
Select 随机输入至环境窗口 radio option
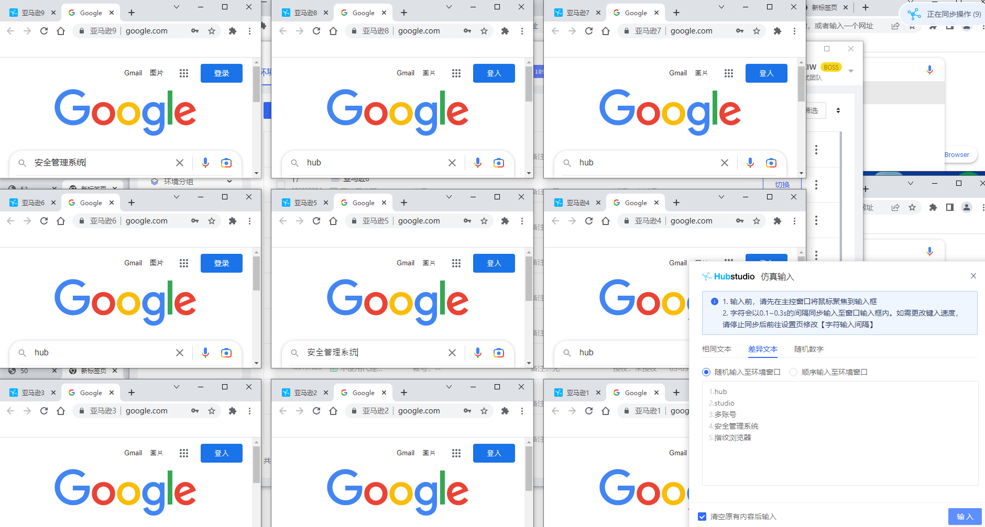pyautogui.click(x=741, y=372)
